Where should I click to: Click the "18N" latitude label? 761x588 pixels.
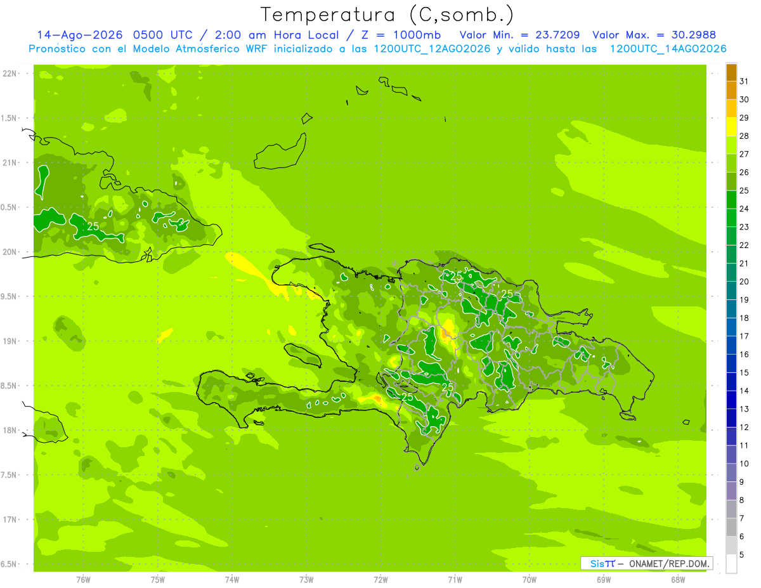pyautogui.click(x=10, y=430)
